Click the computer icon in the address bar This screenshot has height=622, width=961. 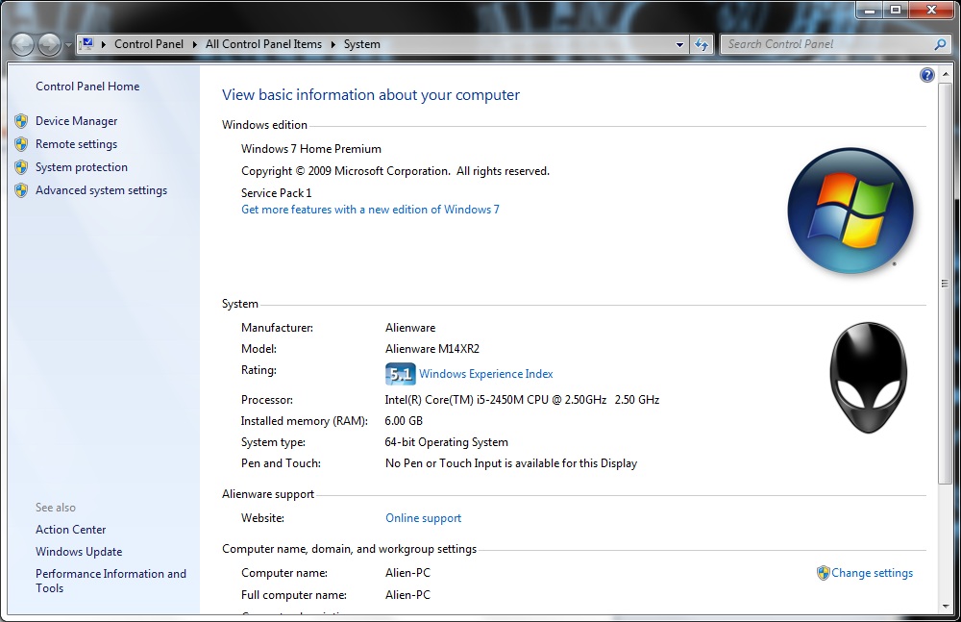[87, 44]
